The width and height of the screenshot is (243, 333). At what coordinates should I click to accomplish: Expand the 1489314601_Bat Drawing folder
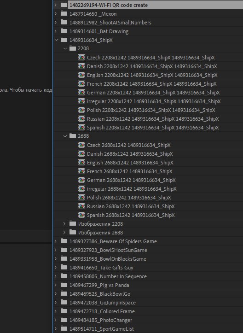pos(56,31)
